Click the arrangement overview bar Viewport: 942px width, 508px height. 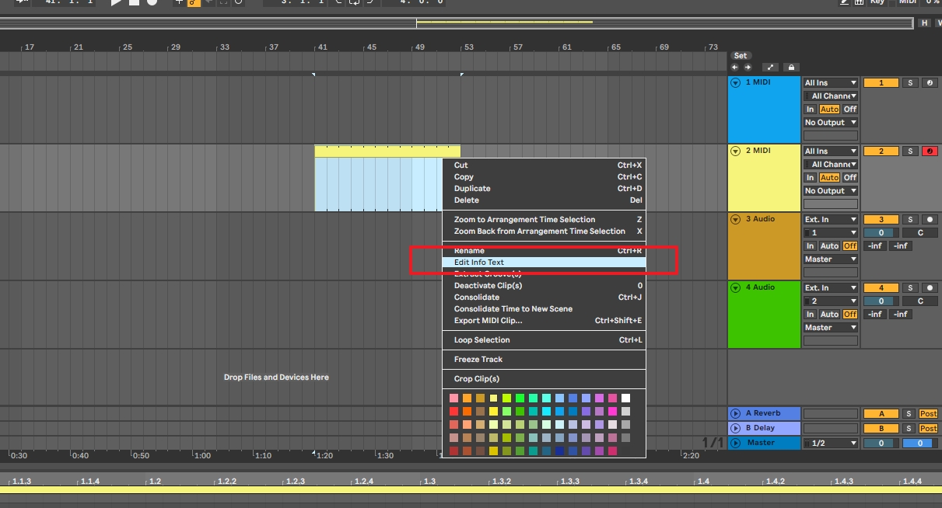tap(457, 23)
